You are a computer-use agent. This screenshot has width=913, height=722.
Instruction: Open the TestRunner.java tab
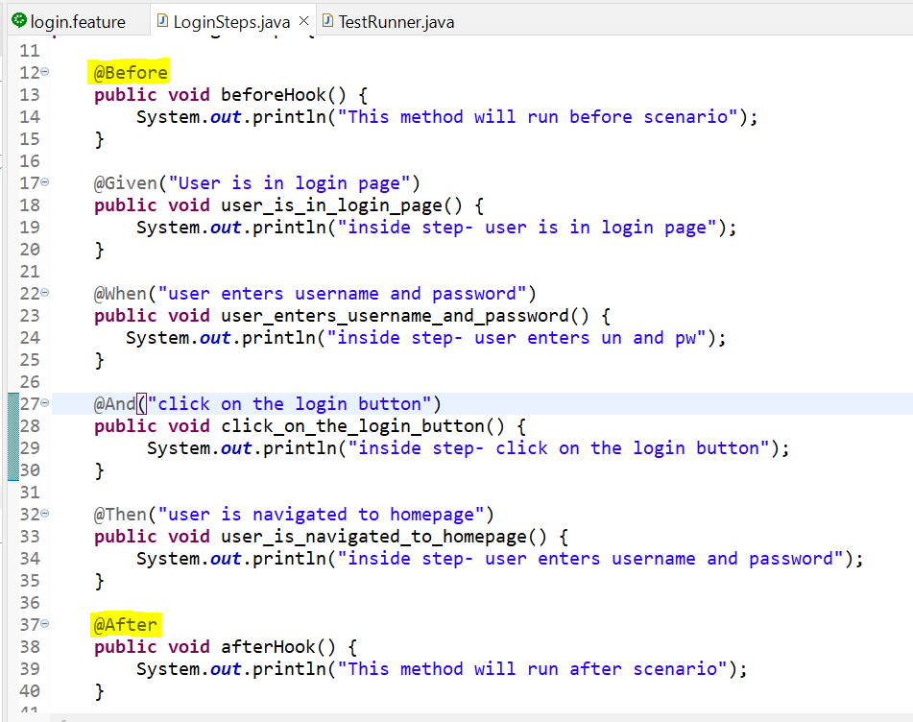[x=396, y=21]
